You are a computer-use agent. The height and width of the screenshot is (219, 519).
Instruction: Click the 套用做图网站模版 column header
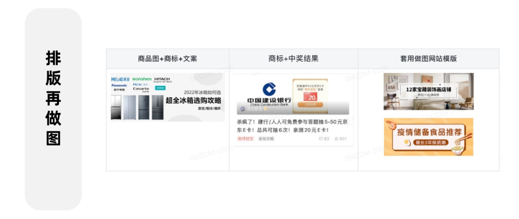[428, 59]
